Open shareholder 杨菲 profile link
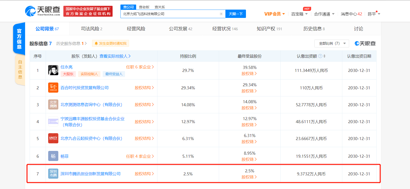 click(x=64, y=156)
